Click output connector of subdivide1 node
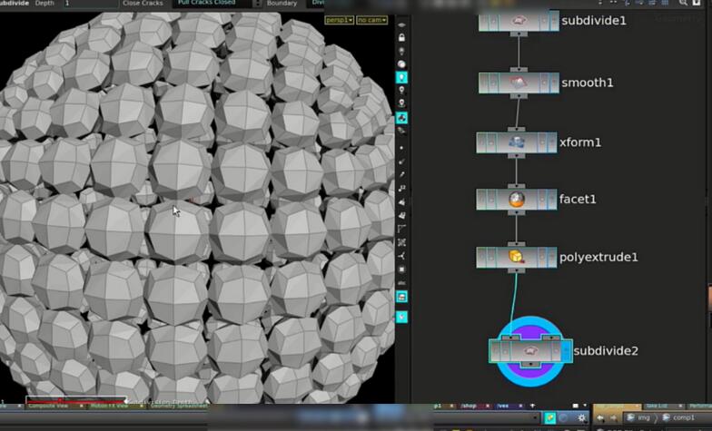712x431 pixels. [519, 34]
